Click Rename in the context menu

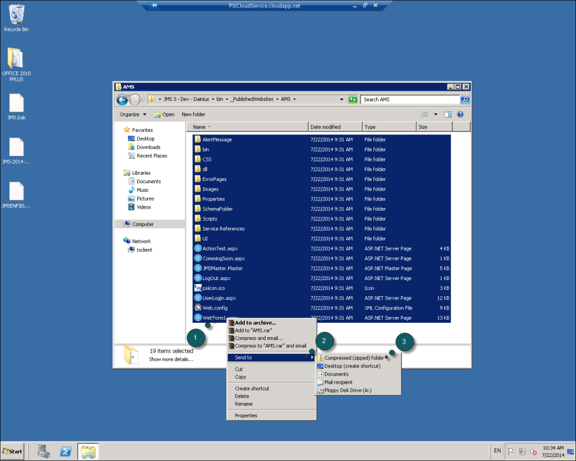tap(271, 403)
